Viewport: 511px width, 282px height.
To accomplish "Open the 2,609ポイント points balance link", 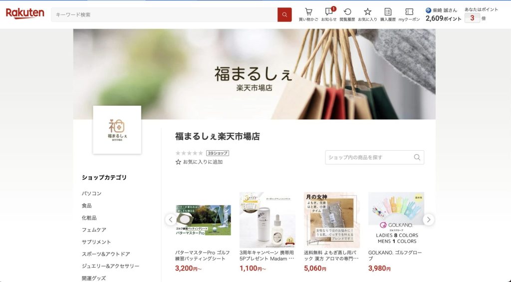I will tap(443, 18).
